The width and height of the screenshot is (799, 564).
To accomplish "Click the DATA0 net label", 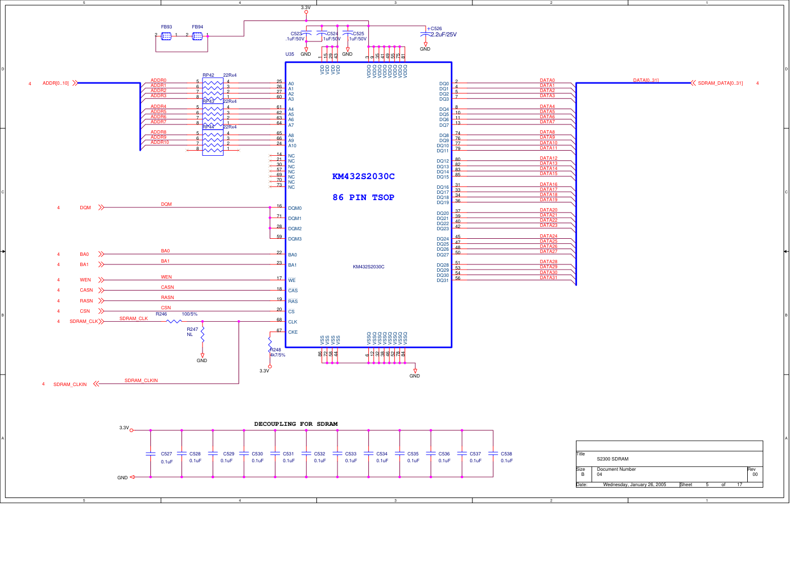I will [547, 81].
